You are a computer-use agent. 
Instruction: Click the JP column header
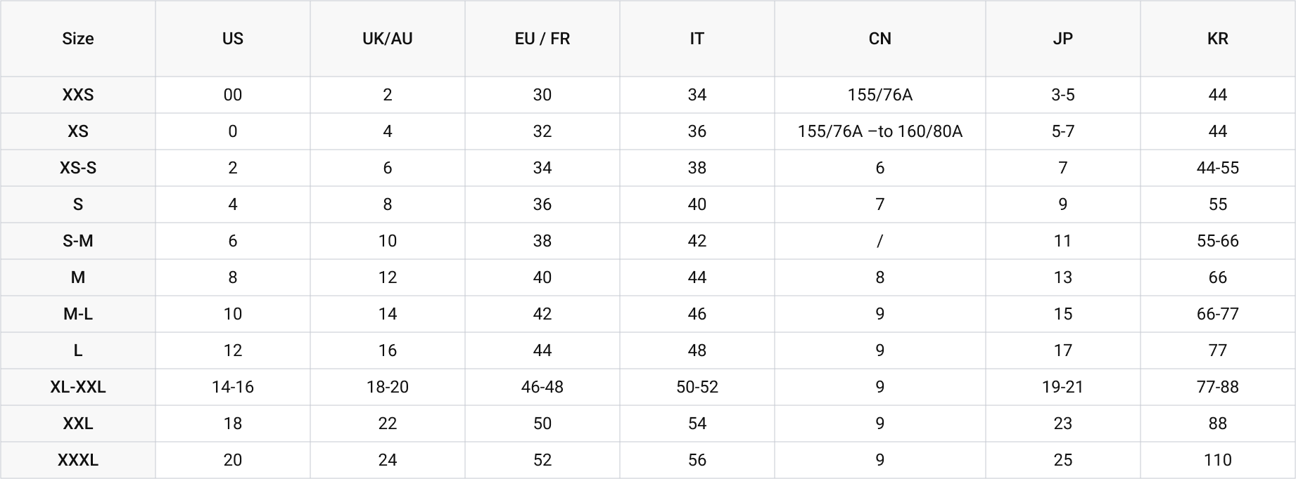tap(1063, 39)
